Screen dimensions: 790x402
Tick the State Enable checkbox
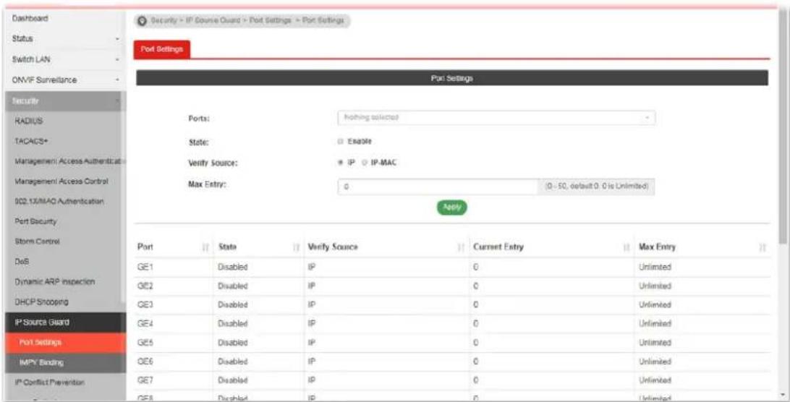click(341, 141)
